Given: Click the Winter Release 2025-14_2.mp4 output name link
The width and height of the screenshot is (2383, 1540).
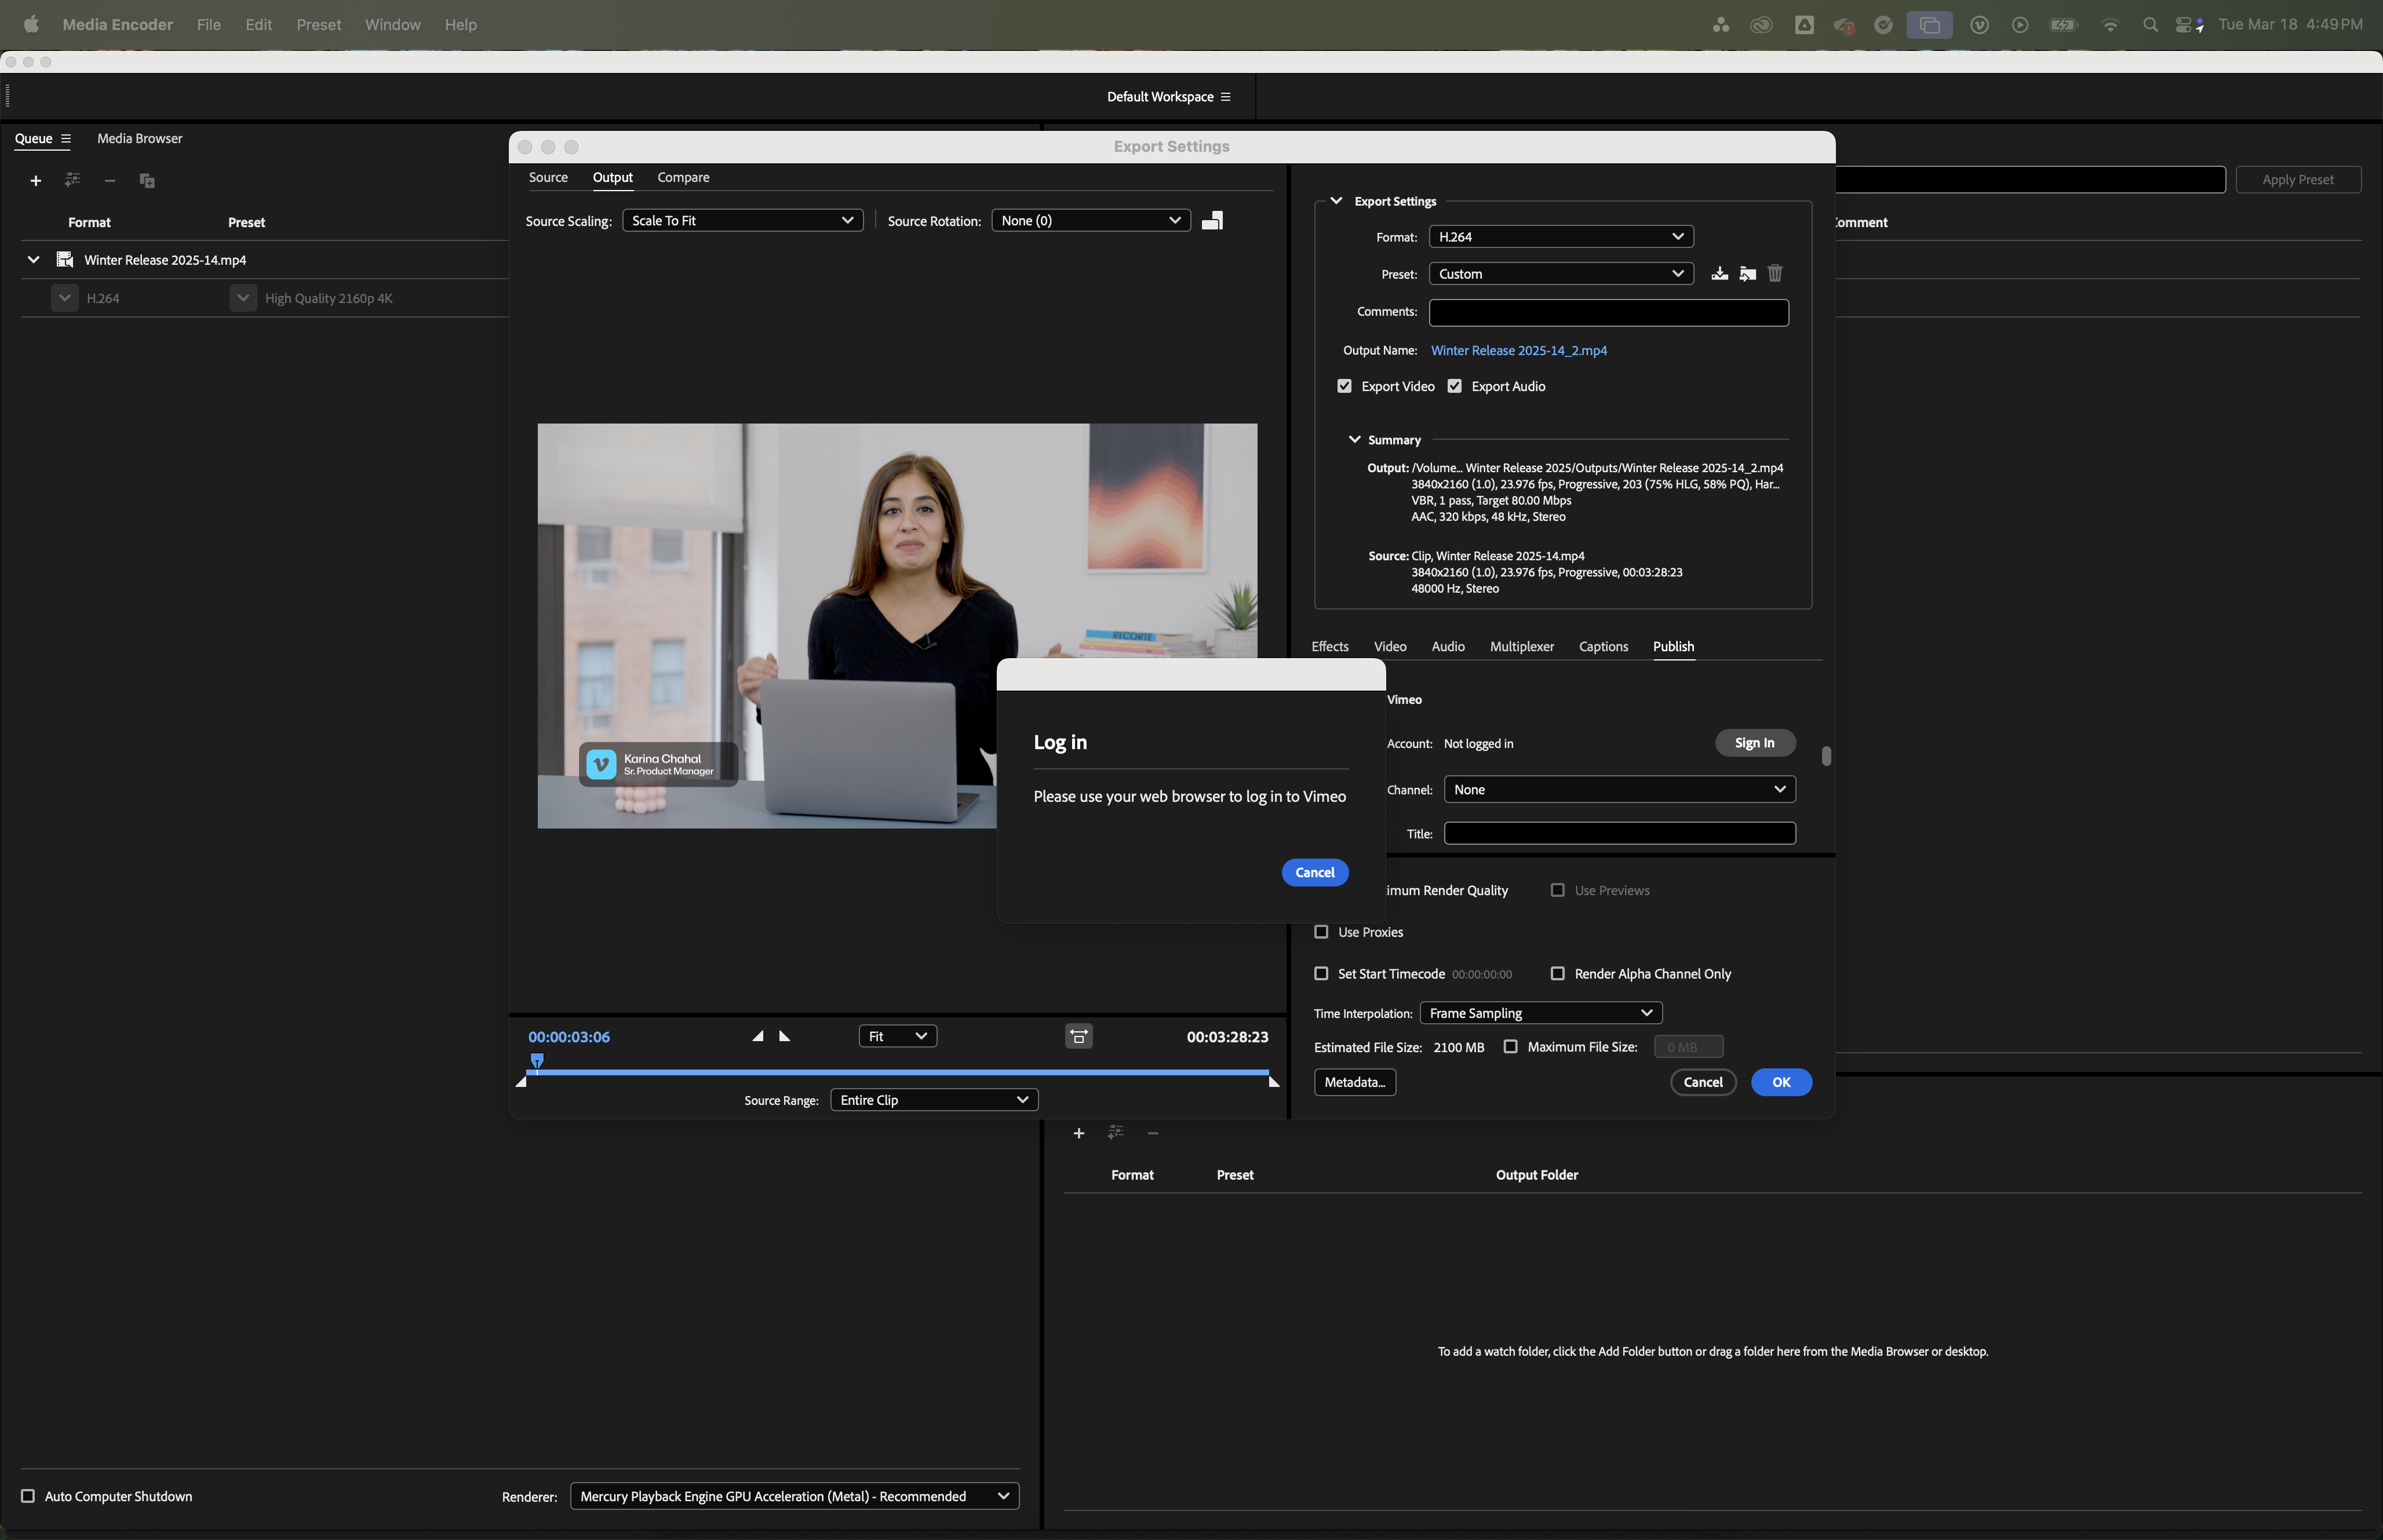Looking at the screenshot, I should click(x=1518, y=351).
